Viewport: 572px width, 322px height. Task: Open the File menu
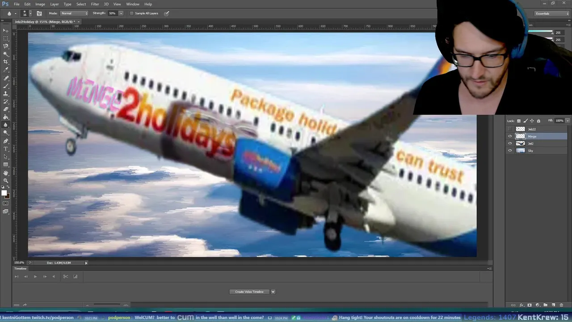pyautogui.click(x=17, y=4)
